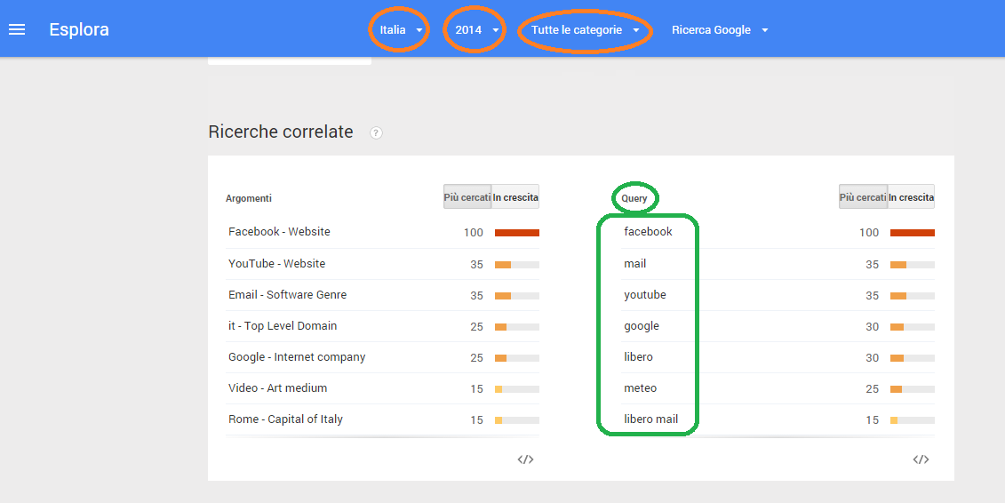Open the YouTube - Website topic
Viewport: 1005px width, 503px height.
click(x=277, y=263)
